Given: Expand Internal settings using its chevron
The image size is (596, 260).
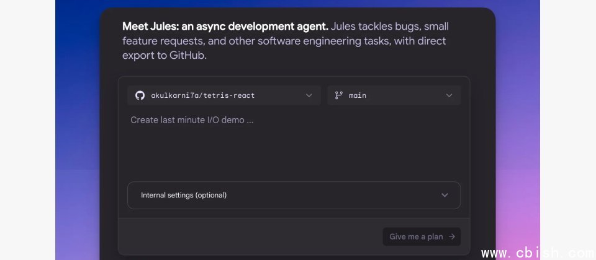Looking at the screenshot, I should pyautogui.click(x=445, y=195).
